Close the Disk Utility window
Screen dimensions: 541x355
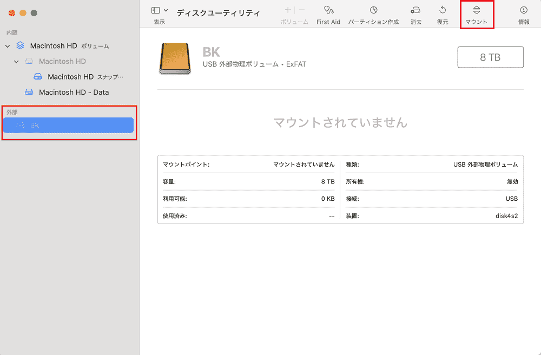point(12,13)
